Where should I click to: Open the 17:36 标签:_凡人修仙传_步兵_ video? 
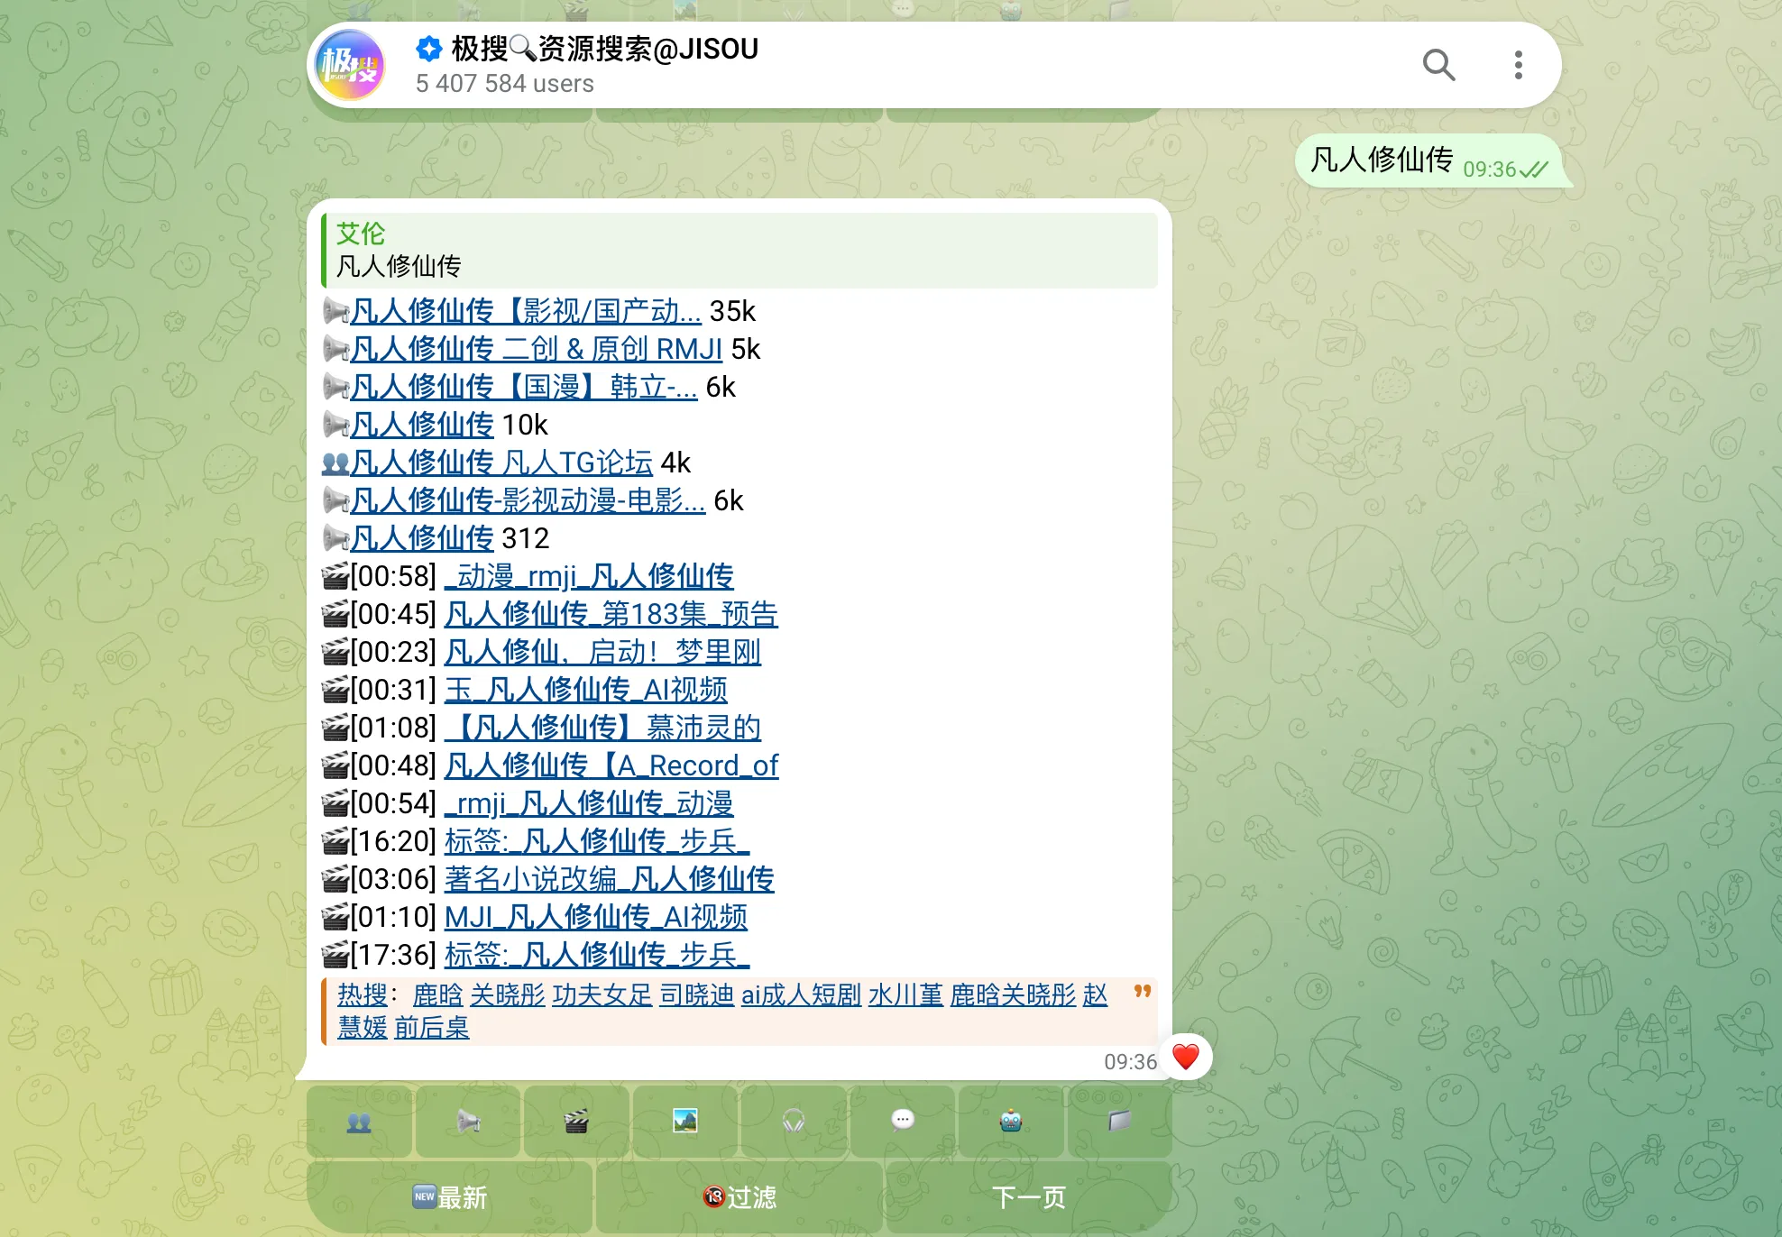pyautogui.click(x=597, y=955)
